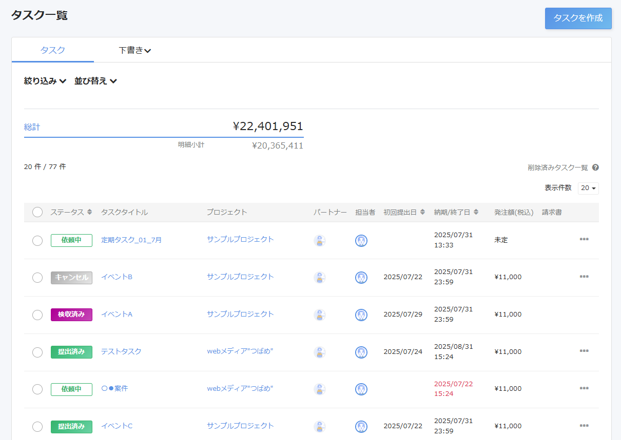The image size is (621, 440).
Task: Expand the 並び替え sort options
Action: [x=96, y=81]
